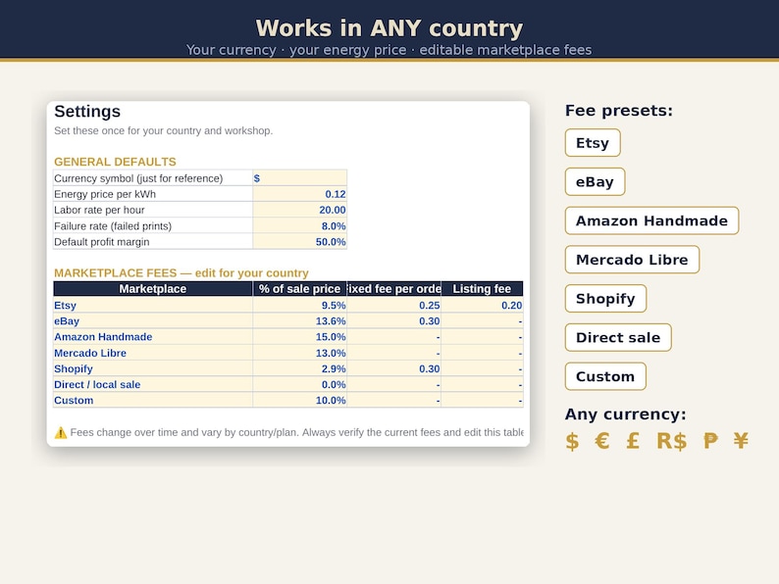Click the warning icon beside fees note
Image resolution: width=779 pixels, height=584 pixels.
coord(61,433)
